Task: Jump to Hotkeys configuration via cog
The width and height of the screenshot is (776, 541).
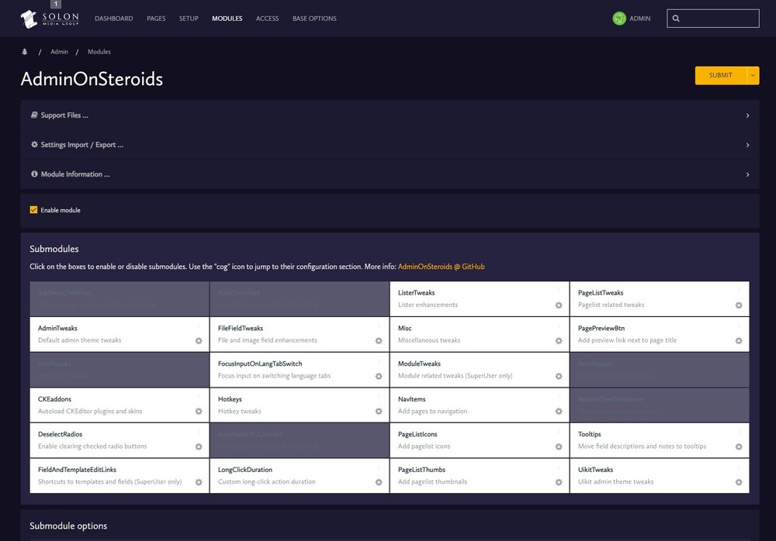Action: (x=379, y=412)
